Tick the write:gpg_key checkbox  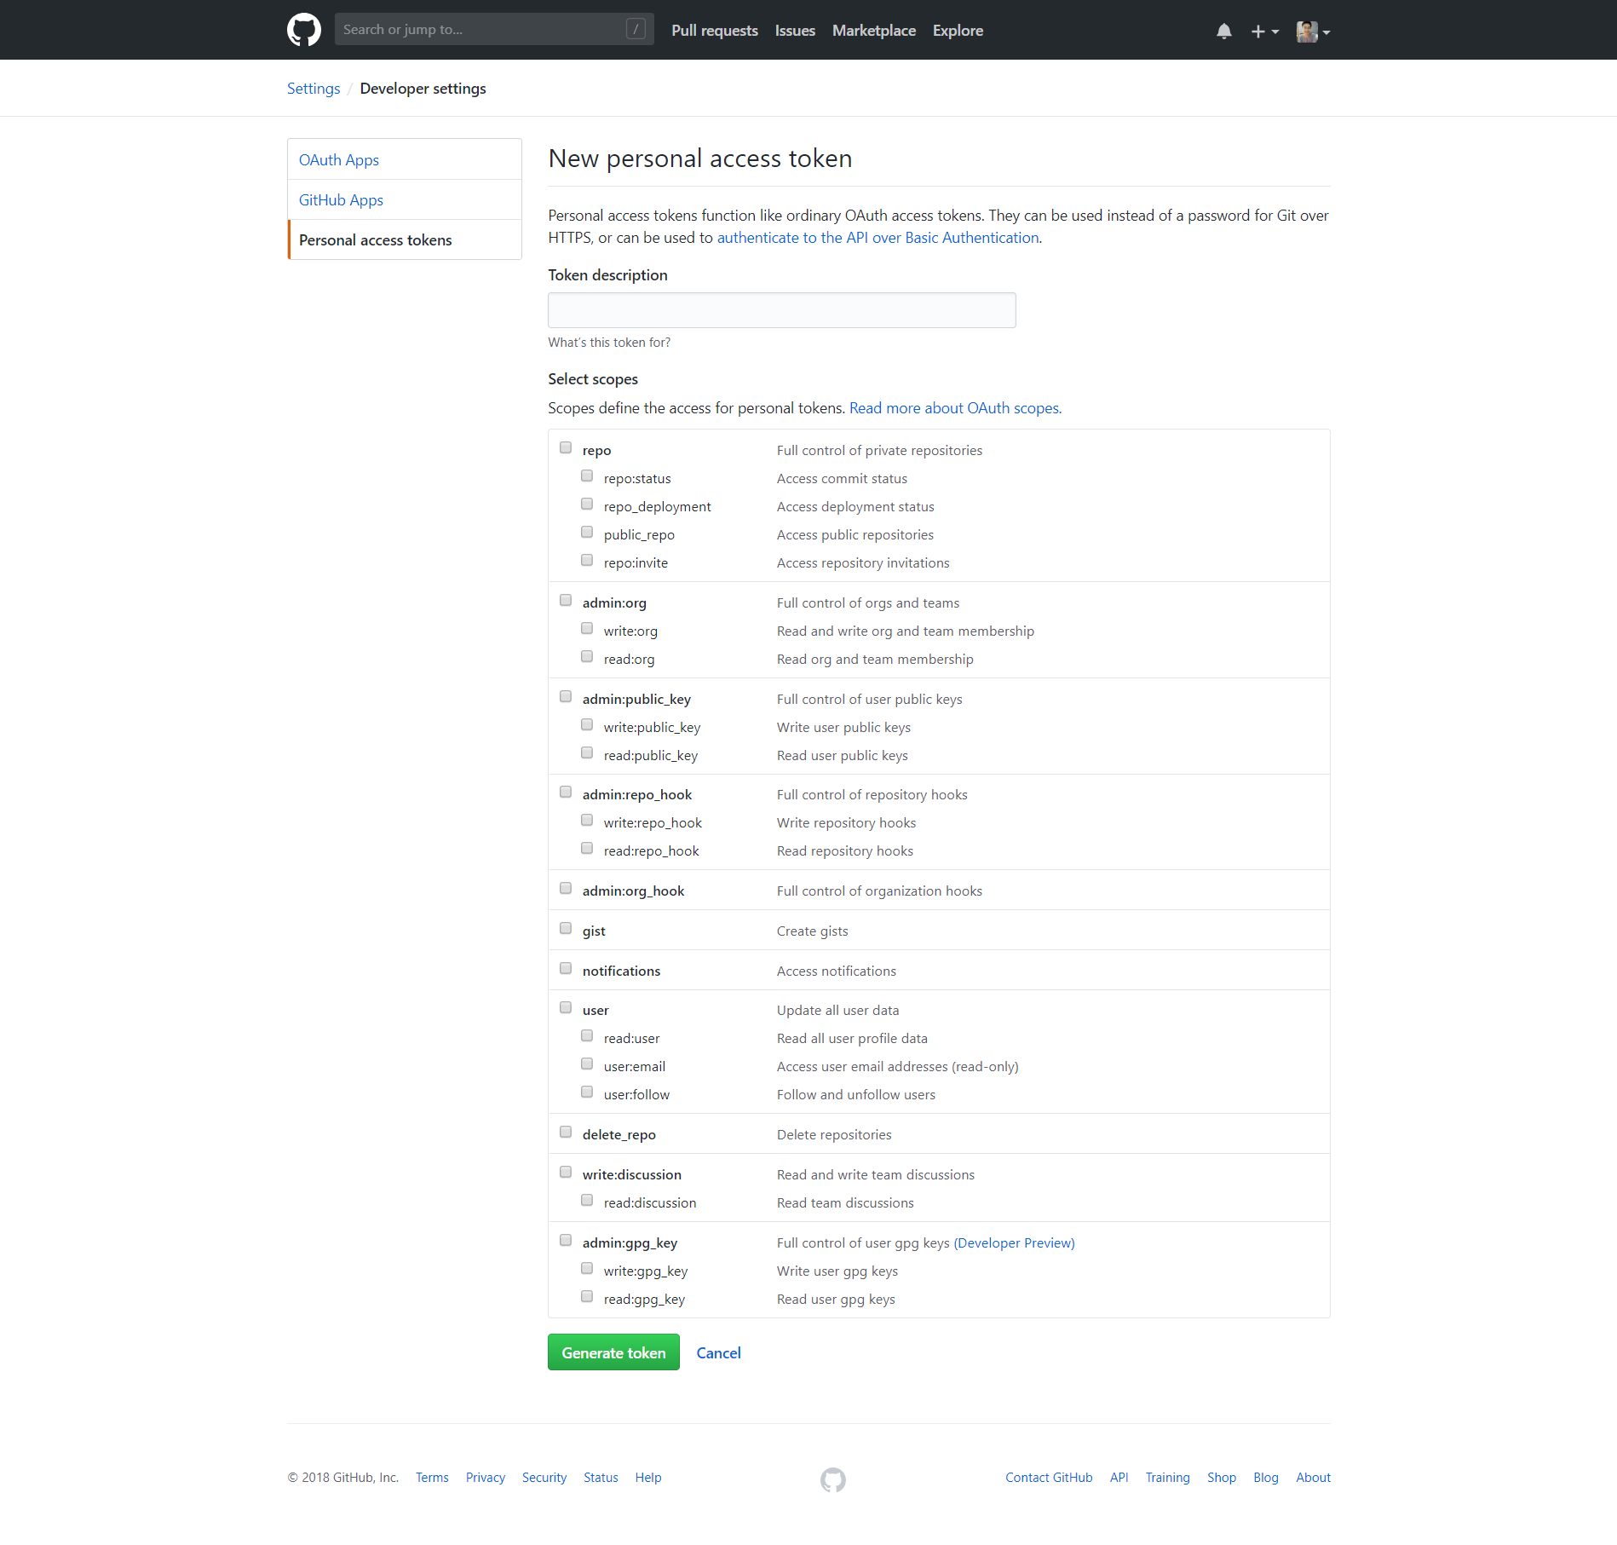click(x=587, y=1269)
